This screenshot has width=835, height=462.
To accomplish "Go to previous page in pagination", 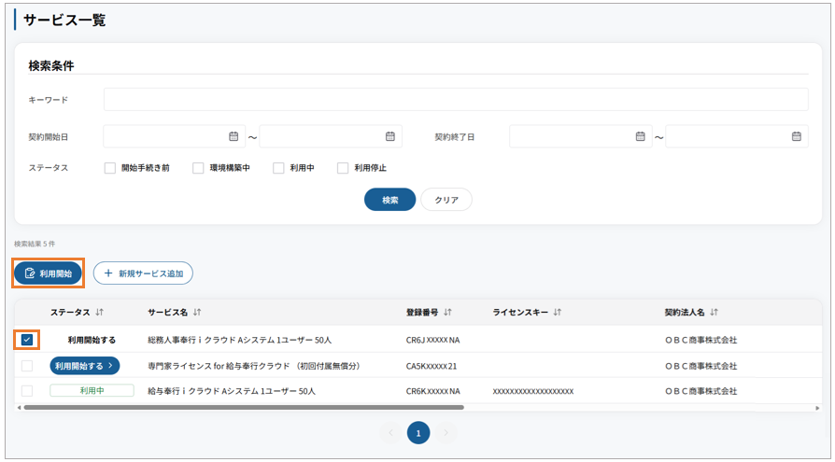I will [x=390, y=433].
